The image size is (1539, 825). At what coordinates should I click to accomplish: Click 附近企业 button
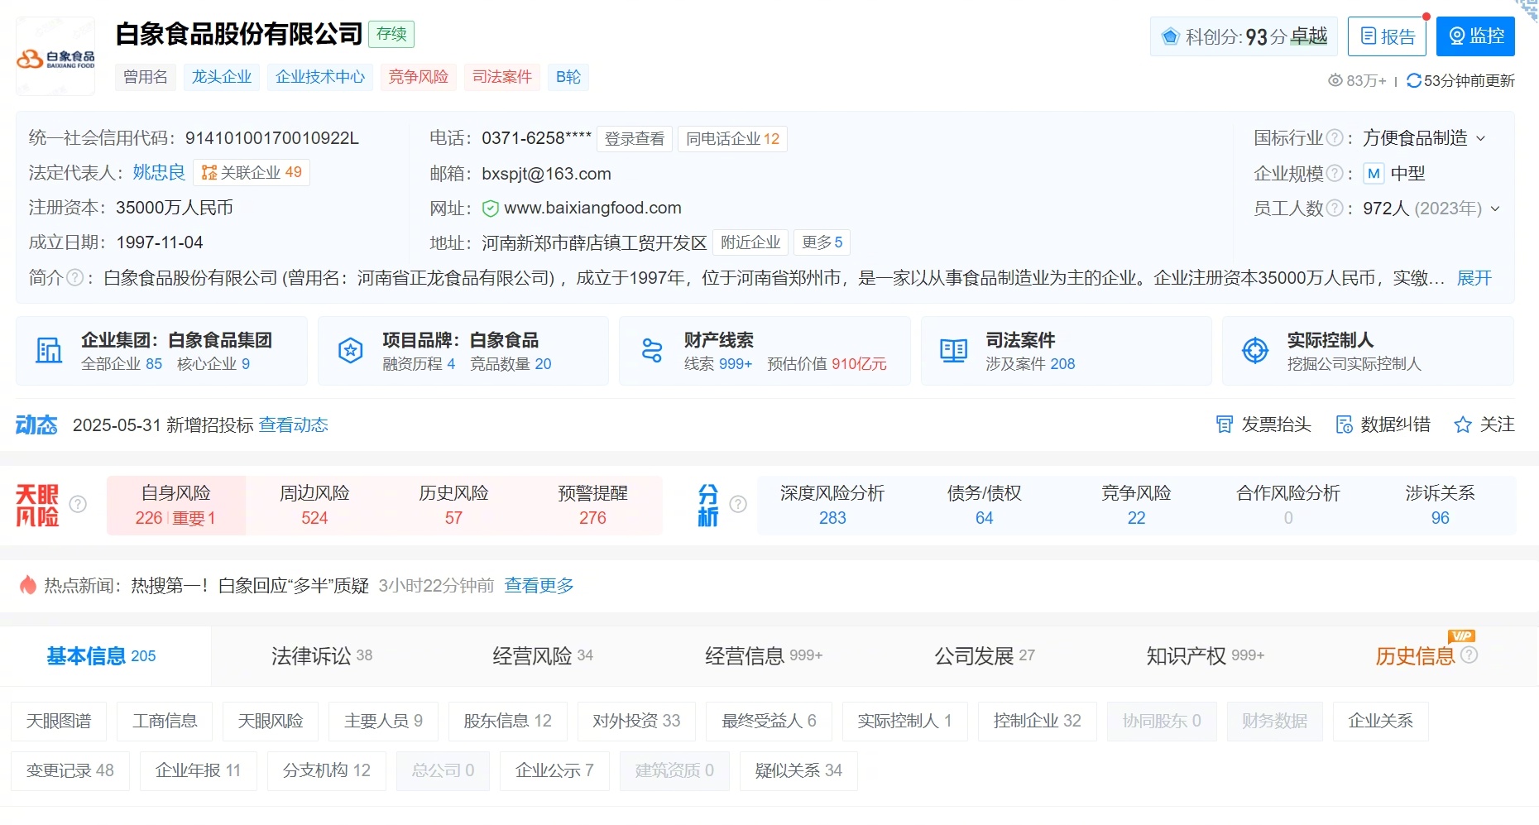click(x=750, y=242)
